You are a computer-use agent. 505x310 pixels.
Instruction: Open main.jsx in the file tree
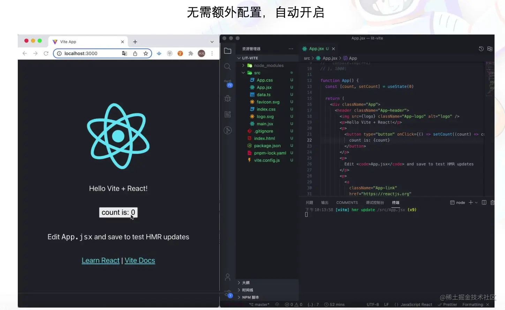point(265,124)
